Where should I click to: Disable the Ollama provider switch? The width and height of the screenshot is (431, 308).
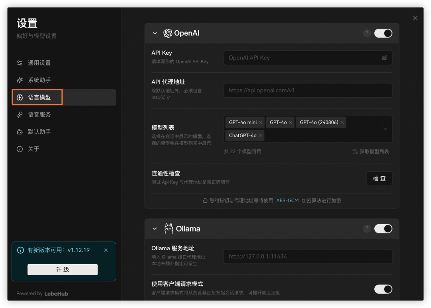(383, 229)
